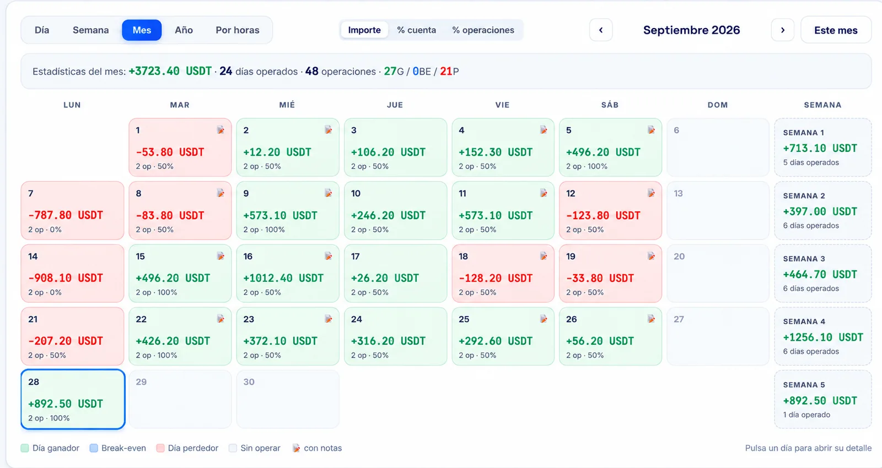Open the note icon on day 26

(651, 319)
